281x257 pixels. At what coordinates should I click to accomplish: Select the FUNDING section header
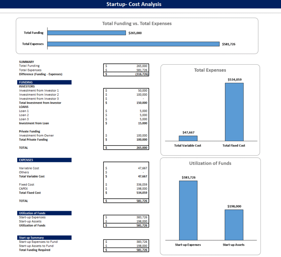click(44, 82)
